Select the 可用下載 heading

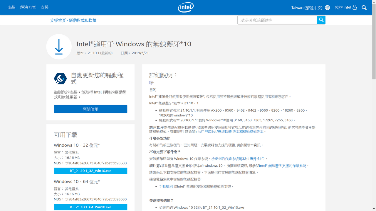coord(66,135)
